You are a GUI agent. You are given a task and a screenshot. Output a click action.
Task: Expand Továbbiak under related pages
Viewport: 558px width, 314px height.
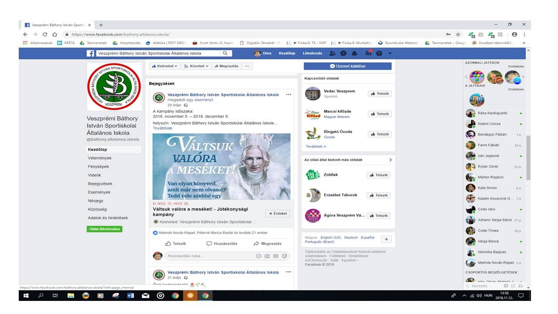[316, 147]
